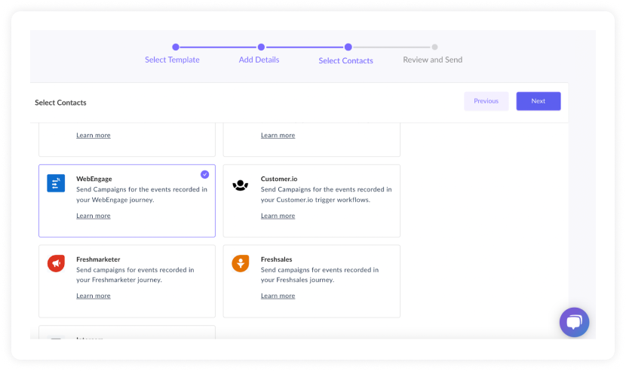Click the WebEngage card title
This screenshot has width=626, height=371.
[94, 179]
